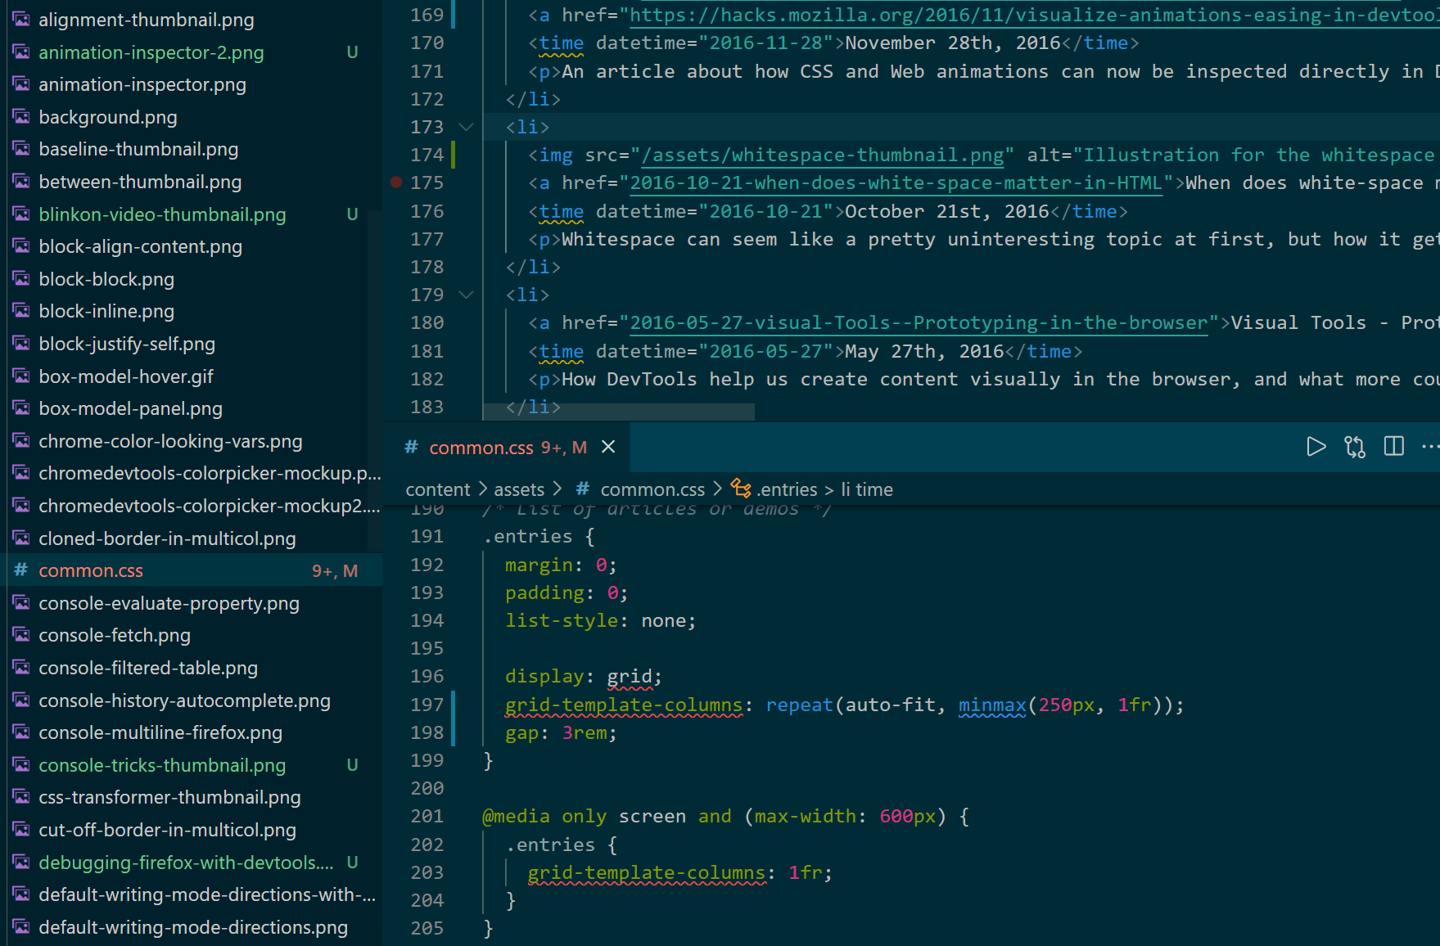This screenshot has height=946, width=1440.
Task: Click the image icon beside box-model-hover.gif
Action: point(20,376)
